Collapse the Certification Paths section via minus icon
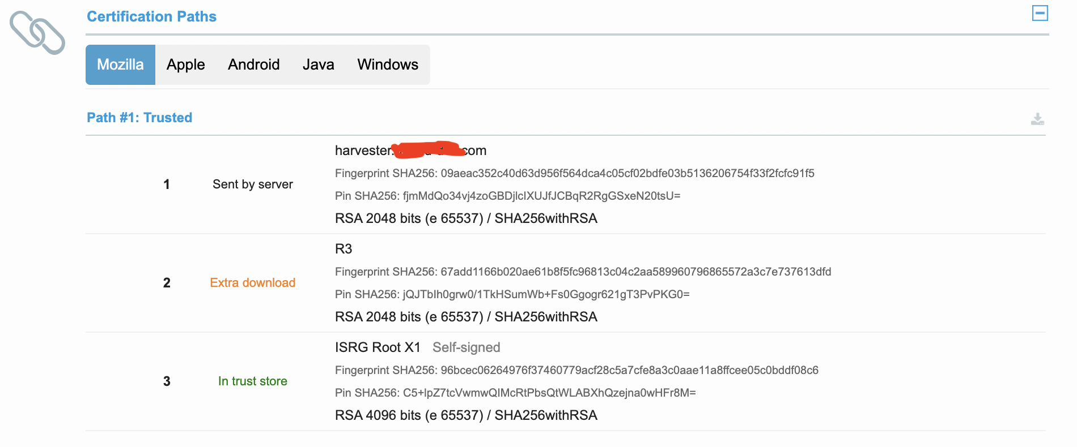 (x=1039, y=12)
